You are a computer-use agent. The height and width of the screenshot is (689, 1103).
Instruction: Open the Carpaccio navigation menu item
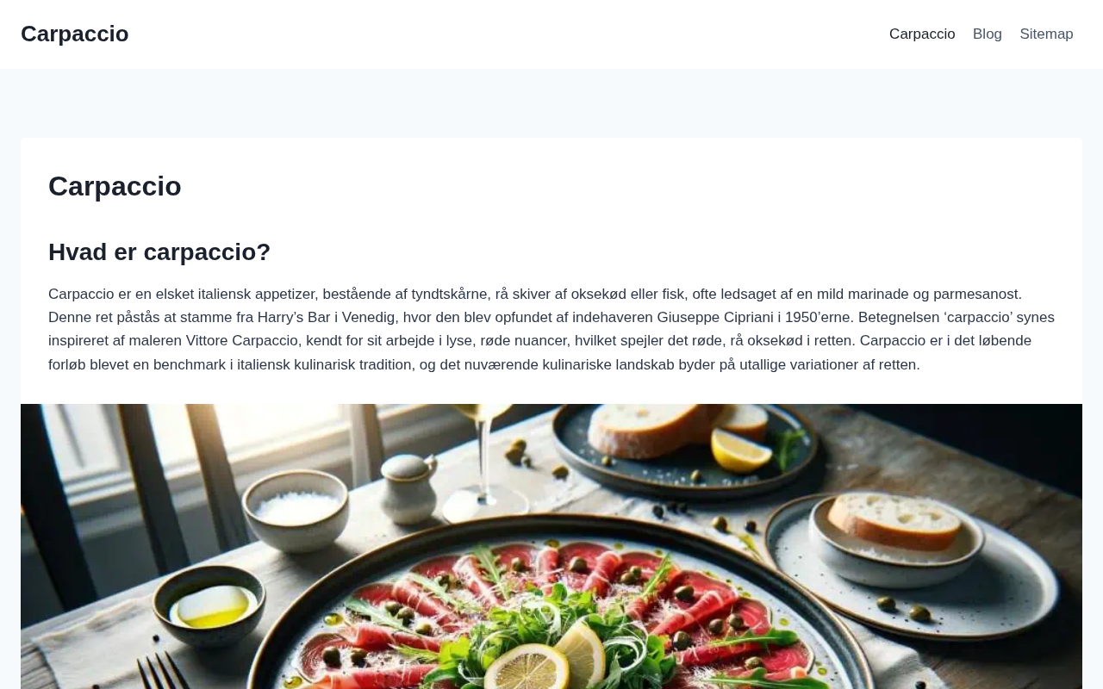point(922,34)
